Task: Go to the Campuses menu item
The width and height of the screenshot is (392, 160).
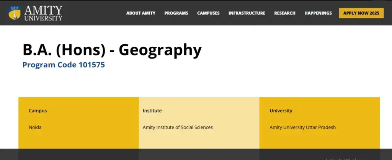Action: click(x=208, y=13)
